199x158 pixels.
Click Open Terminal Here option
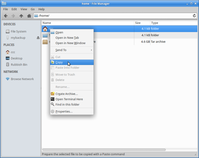tap(69, 99)
